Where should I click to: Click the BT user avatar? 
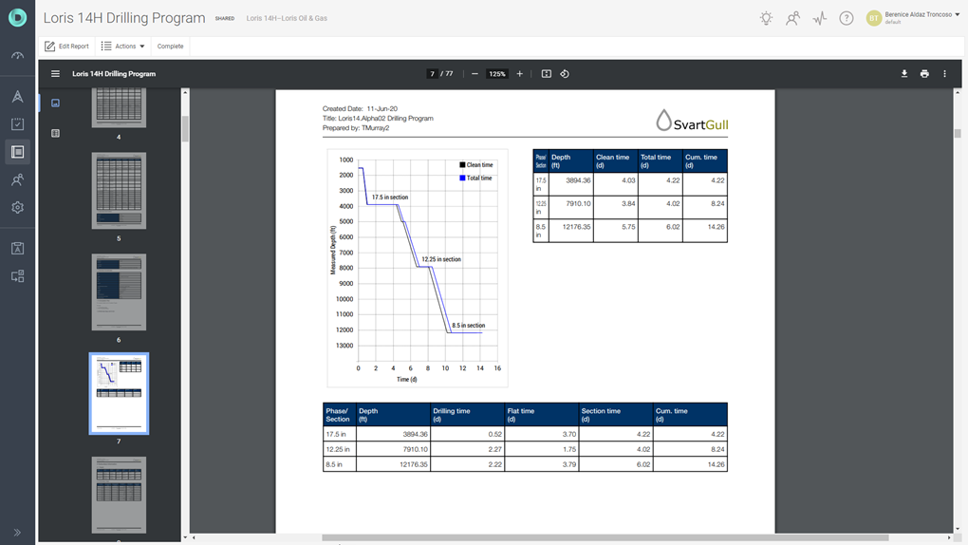tap(873, 18)
